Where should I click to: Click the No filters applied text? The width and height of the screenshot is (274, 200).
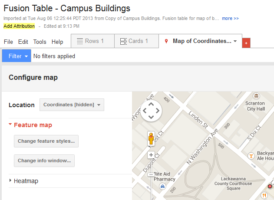tap(54, 56)
